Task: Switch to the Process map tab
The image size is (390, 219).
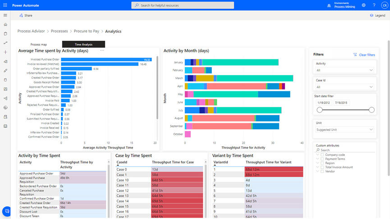Action: pyautogui.click(x=39, y=45)
